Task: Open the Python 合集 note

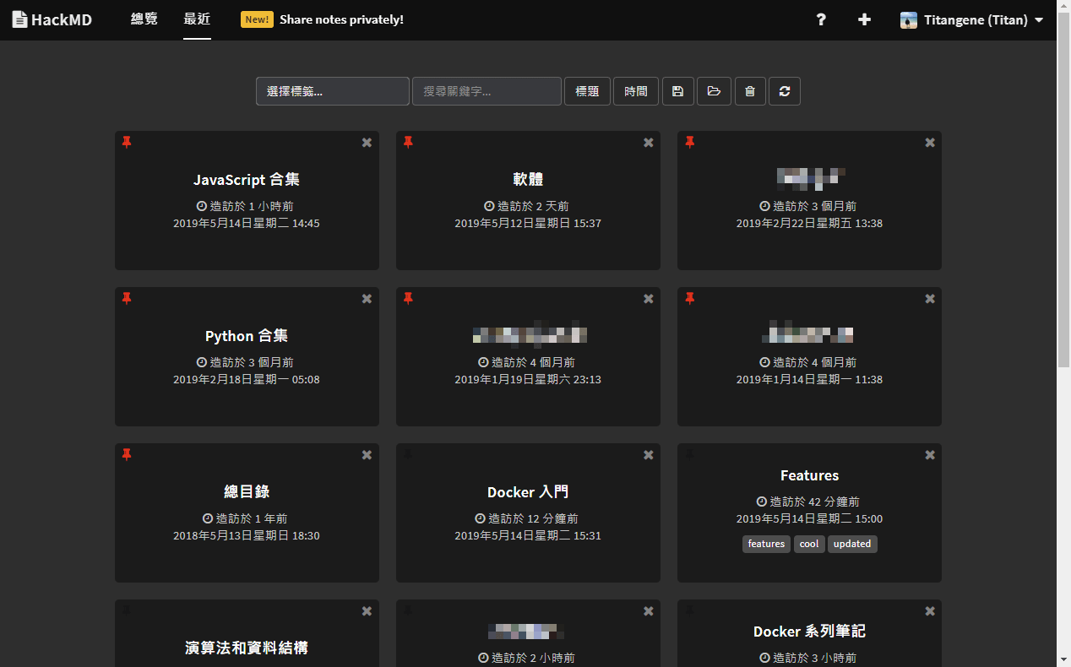Action: coord(247,335)
